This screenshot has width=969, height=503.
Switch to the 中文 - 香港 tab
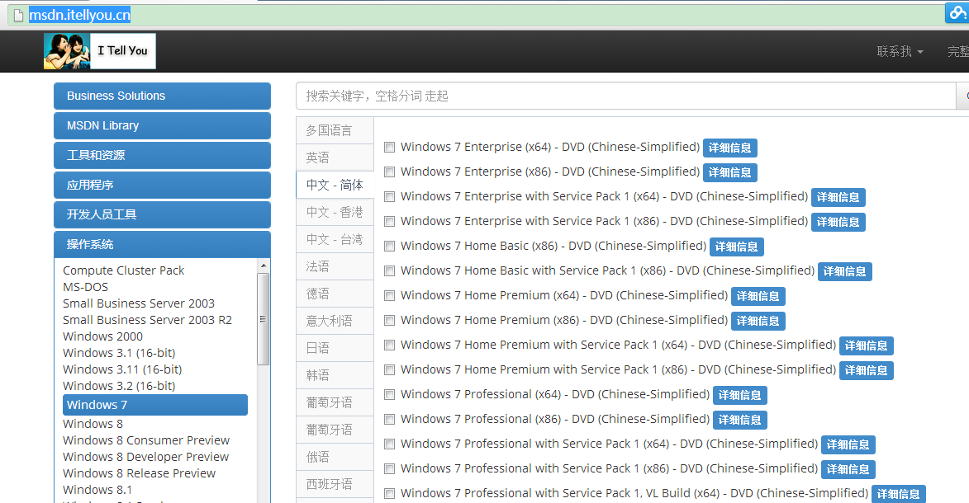(x=335, y=212)
